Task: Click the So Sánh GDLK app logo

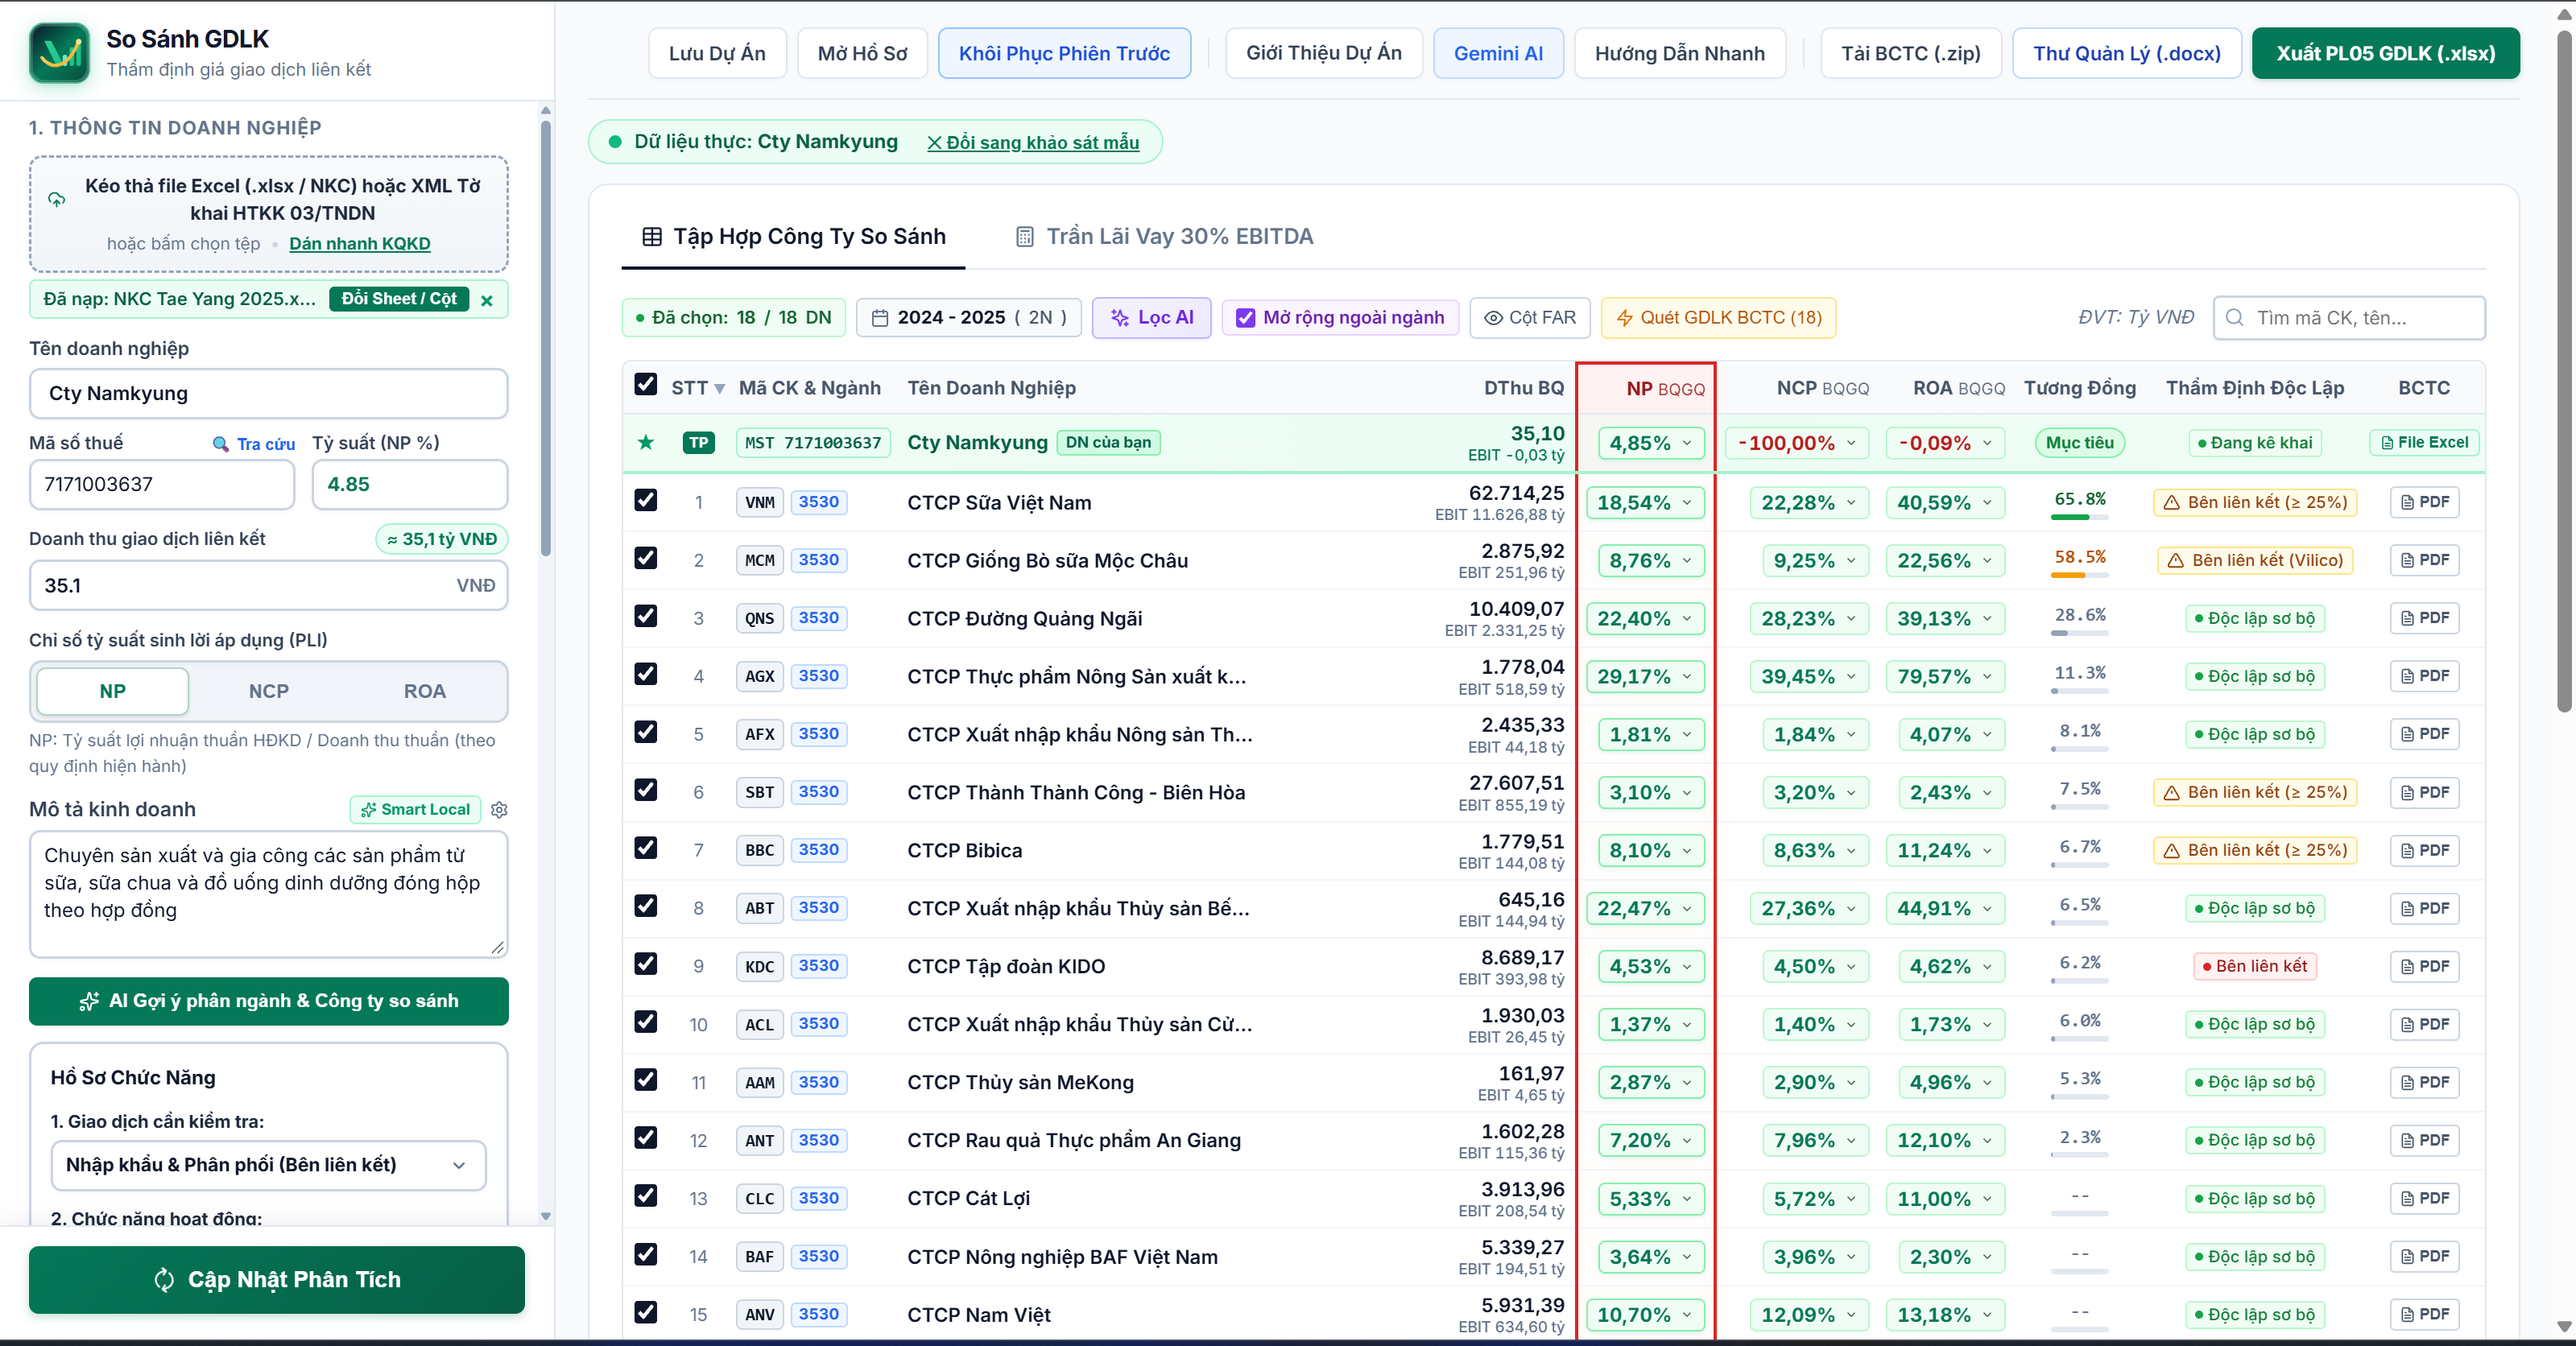Action: pyautogui.click(x=59, y=53)
